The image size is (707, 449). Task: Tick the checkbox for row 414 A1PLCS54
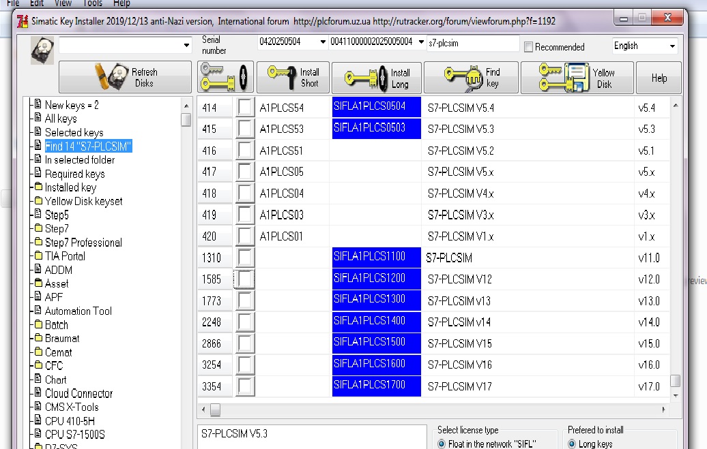pos(245,107)
